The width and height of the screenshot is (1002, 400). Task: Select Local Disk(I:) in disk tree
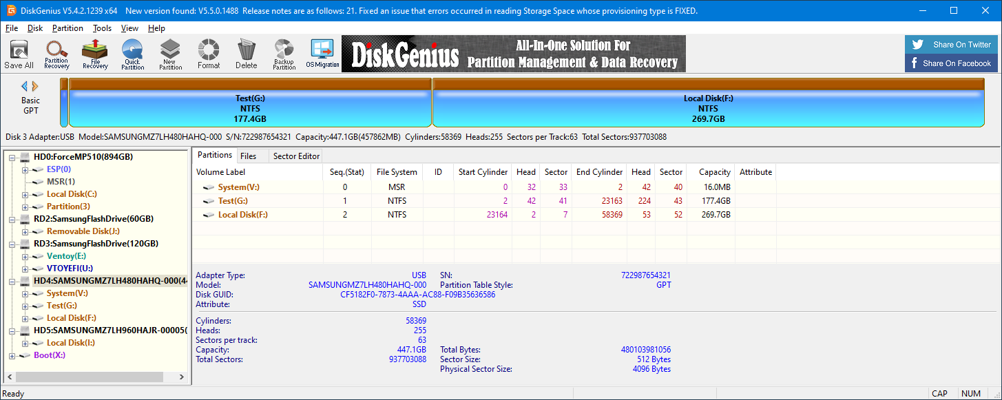click(70, 343)
